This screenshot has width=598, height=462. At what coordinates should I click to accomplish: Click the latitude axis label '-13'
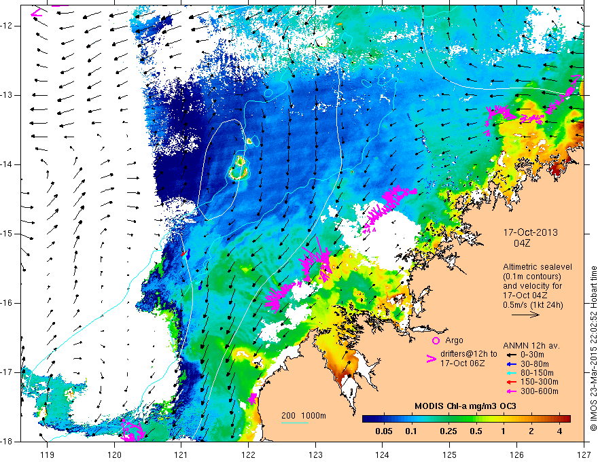pos(7,95)
